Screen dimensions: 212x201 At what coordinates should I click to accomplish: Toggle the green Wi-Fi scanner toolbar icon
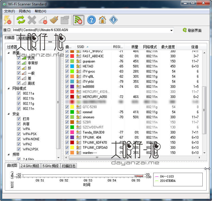[x=78, y=20]
